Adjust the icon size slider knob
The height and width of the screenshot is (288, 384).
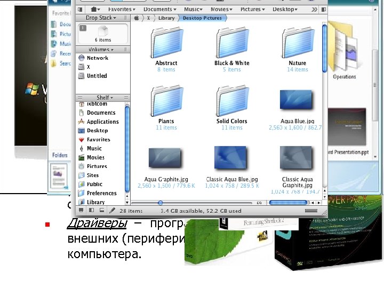pos(161,203)
